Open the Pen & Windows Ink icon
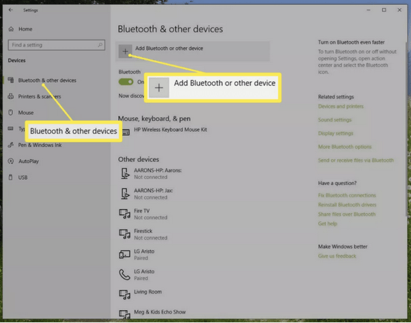The width and height of the screenshot is (411, 323). 11,145
